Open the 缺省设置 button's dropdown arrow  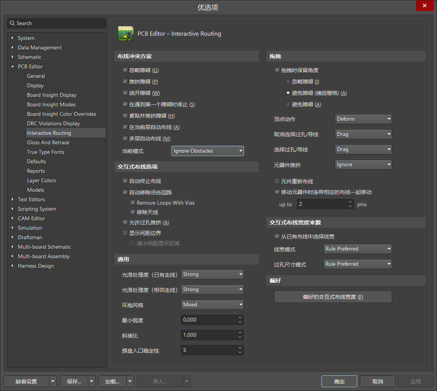tap(53, 382)
